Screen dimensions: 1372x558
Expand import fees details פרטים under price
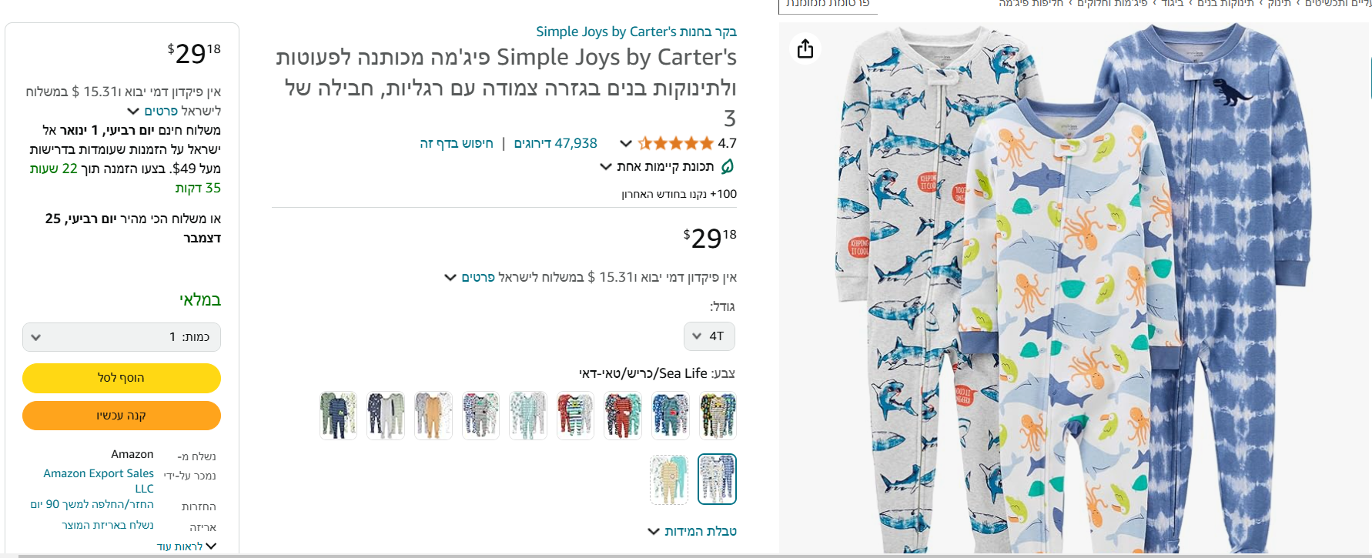click(x=470, y=277)
